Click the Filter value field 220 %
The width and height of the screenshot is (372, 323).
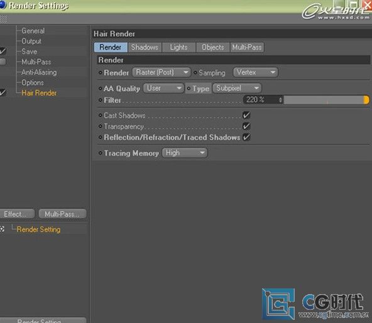(261, 100)
